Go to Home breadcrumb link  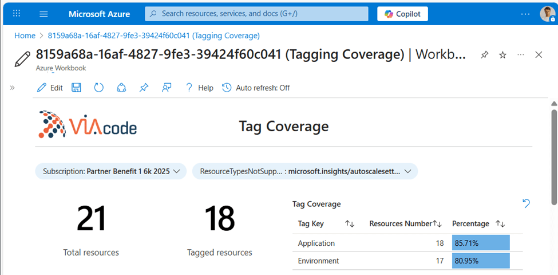[25, 36]
